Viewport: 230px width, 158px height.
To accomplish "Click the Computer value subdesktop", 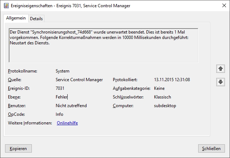I will point(165,106).
